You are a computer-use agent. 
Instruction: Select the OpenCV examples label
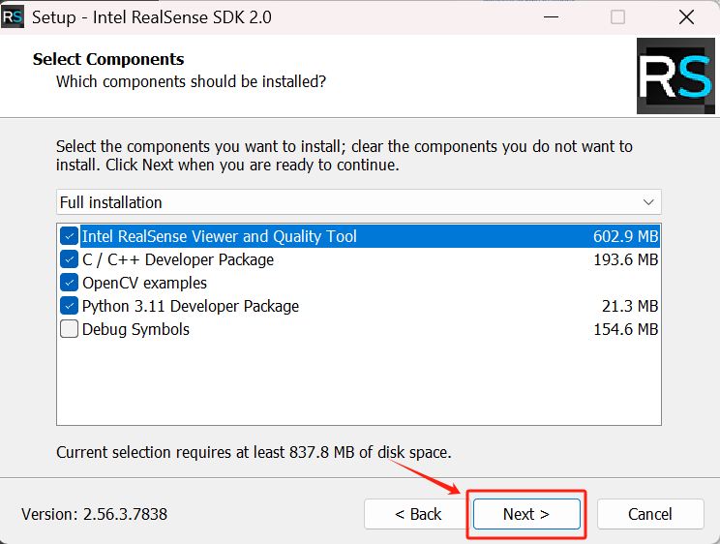pyautogui.click(x=144, y=283)
